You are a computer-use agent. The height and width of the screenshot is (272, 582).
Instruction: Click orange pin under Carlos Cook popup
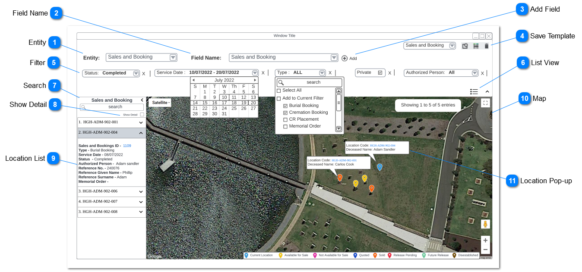tap(340, 178)
